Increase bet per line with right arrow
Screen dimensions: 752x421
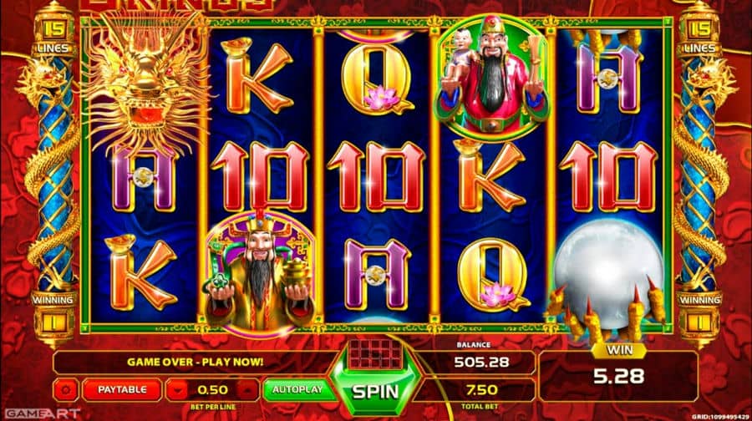click(x=247, y=390)
